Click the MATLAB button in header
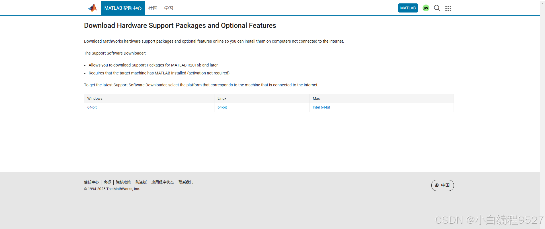 tap(408, 8)
